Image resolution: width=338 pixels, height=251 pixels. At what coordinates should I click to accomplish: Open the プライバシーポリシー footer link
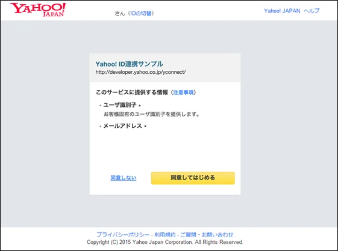123,235
